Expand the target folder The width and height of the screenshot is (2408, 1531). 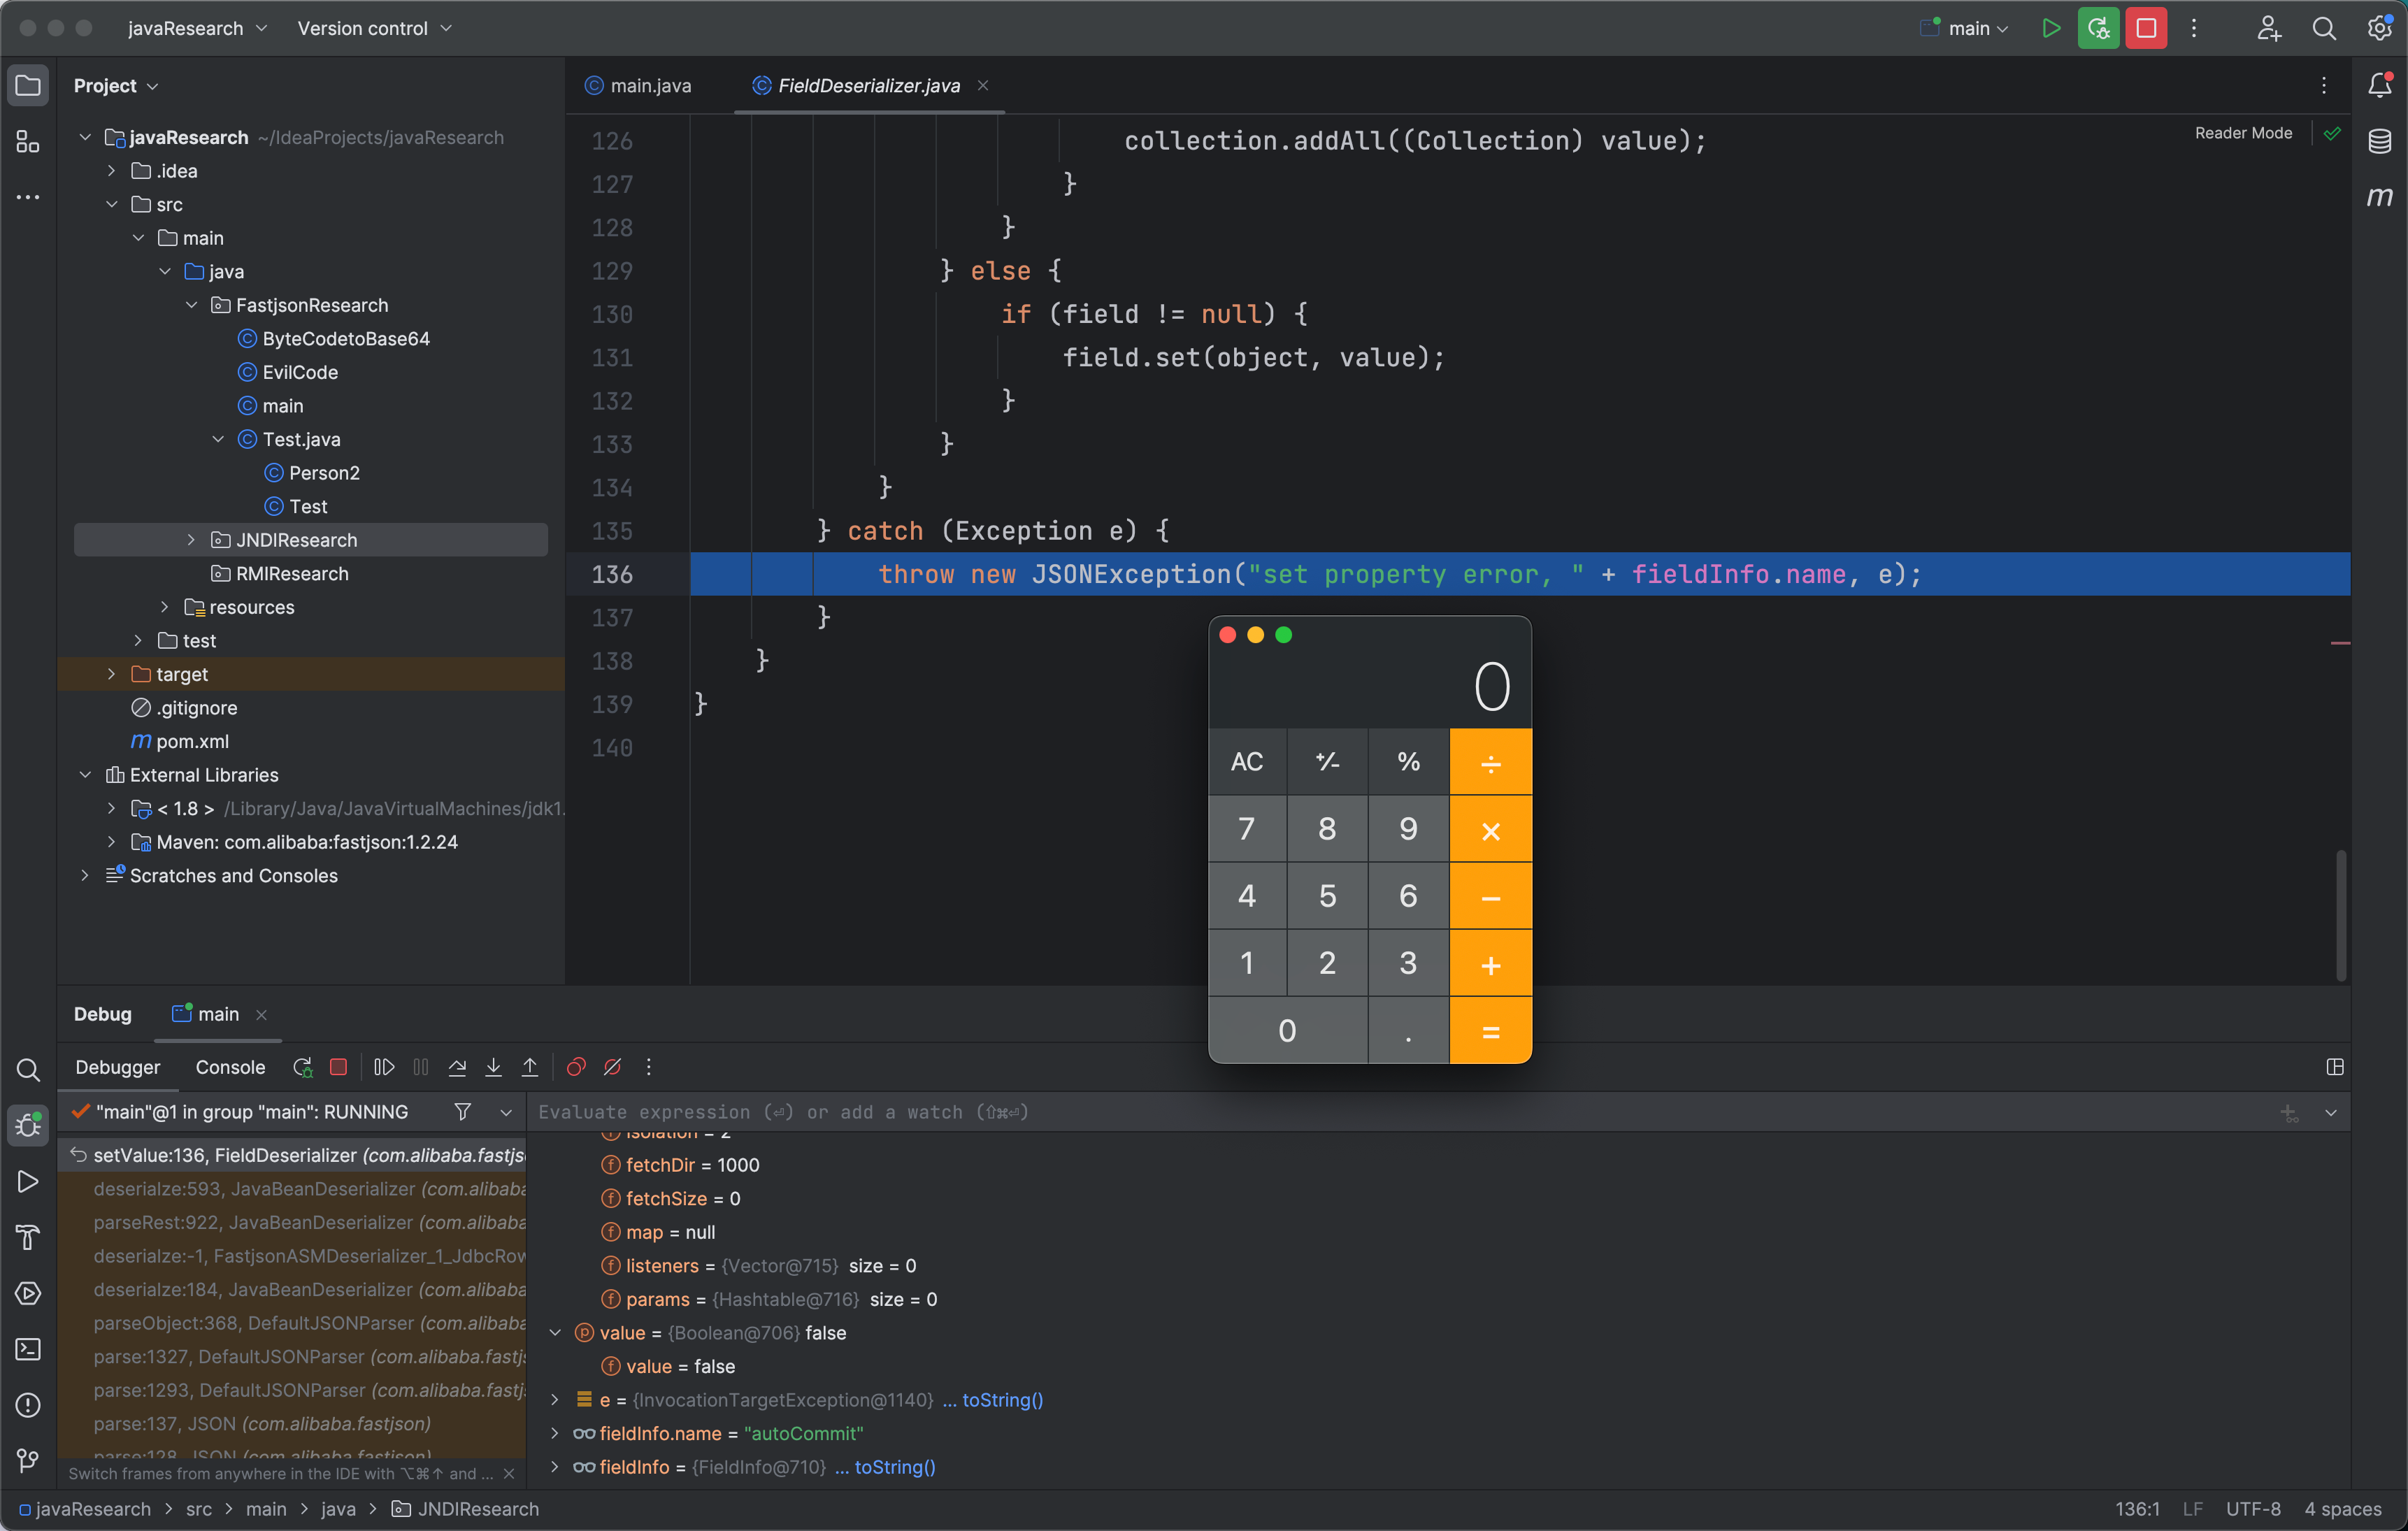coord(112,674)
